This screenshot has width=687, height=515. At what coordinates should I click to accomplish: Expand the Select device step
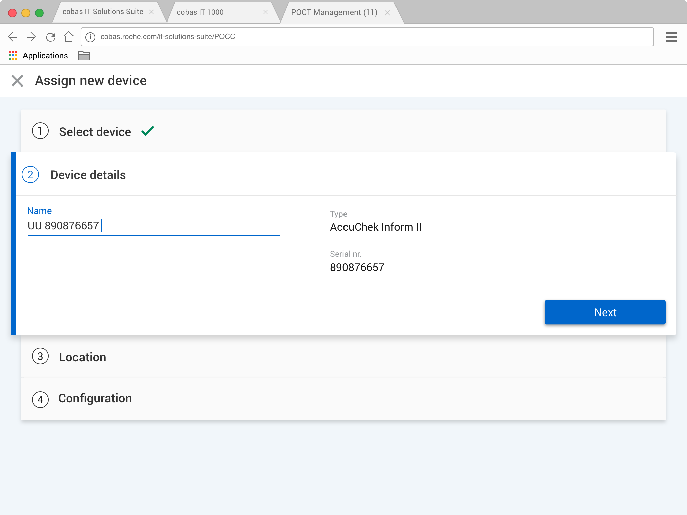point(95,132)
